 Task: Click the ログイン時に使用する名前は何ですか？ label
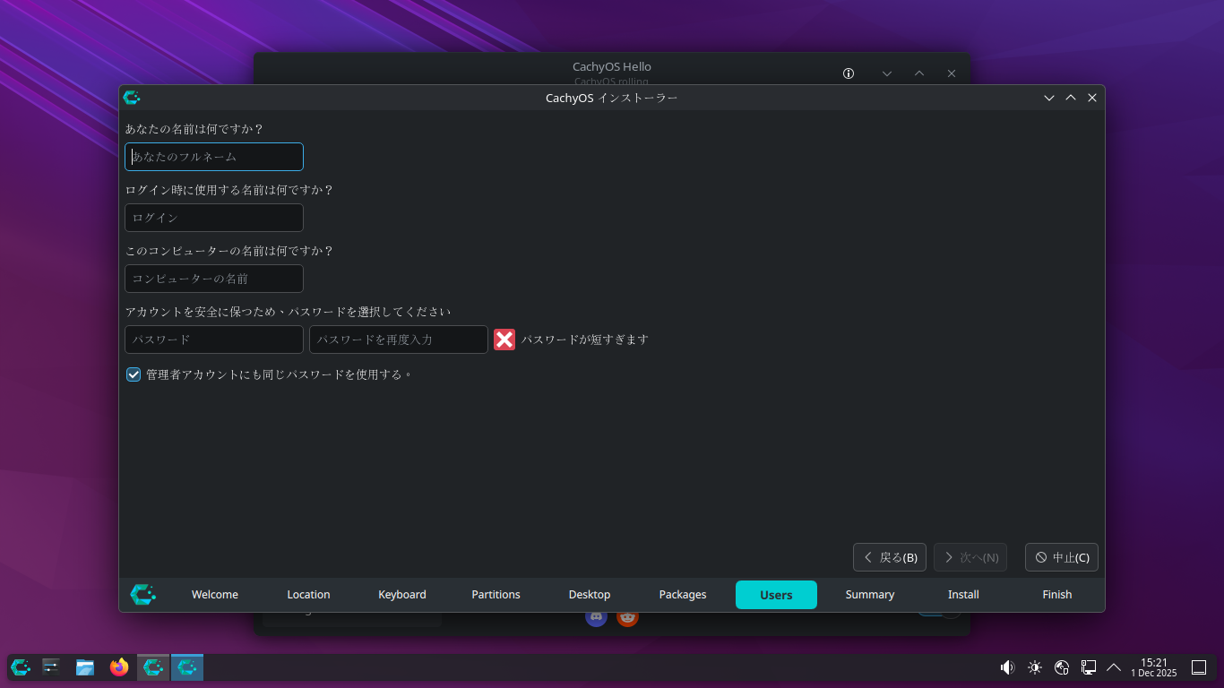coord(229,190)
